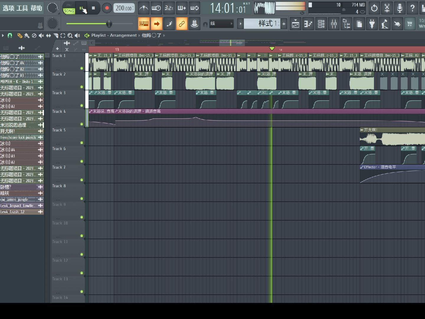
Task: Expand arrow after Playlist - Arrangement breadcrumb
Action: (139, 35)
